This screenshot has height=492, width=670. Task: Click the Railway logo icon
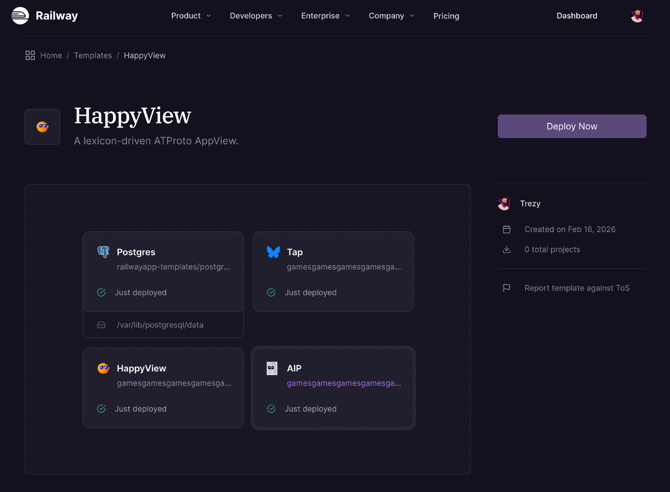tap(20, 16)
